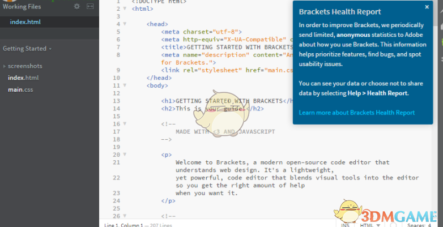
Task: Open the Working Files gear settings
Action: coord(77,7)
